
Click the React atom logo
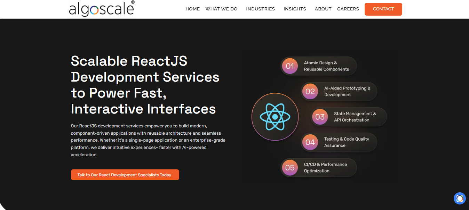pos(275,117)
